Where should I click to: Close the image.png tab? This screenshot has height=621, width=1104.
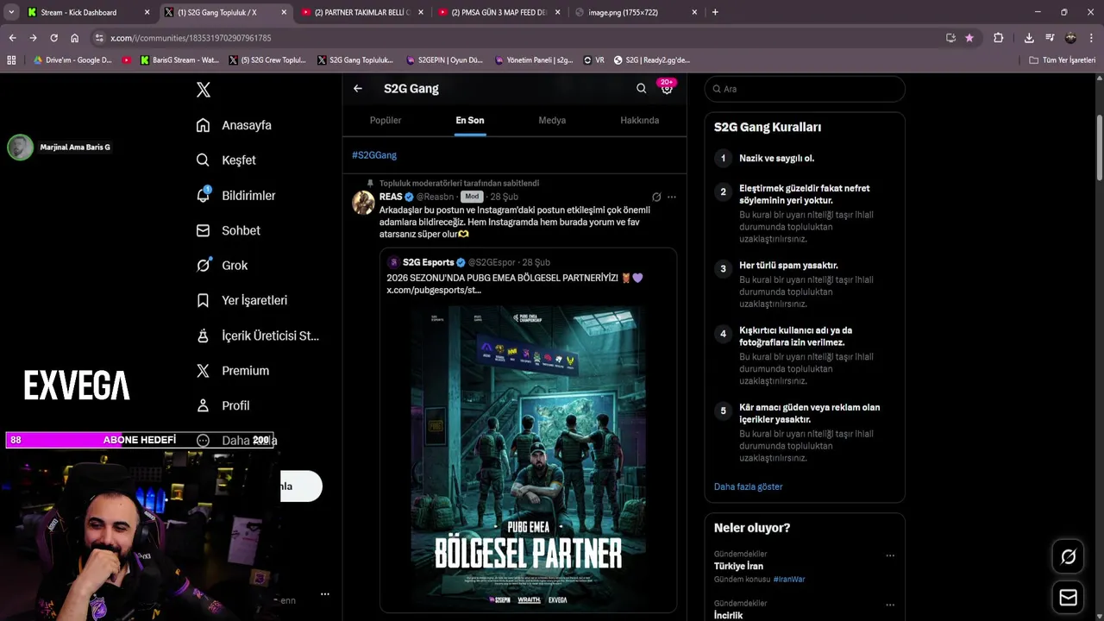point(694,12)
